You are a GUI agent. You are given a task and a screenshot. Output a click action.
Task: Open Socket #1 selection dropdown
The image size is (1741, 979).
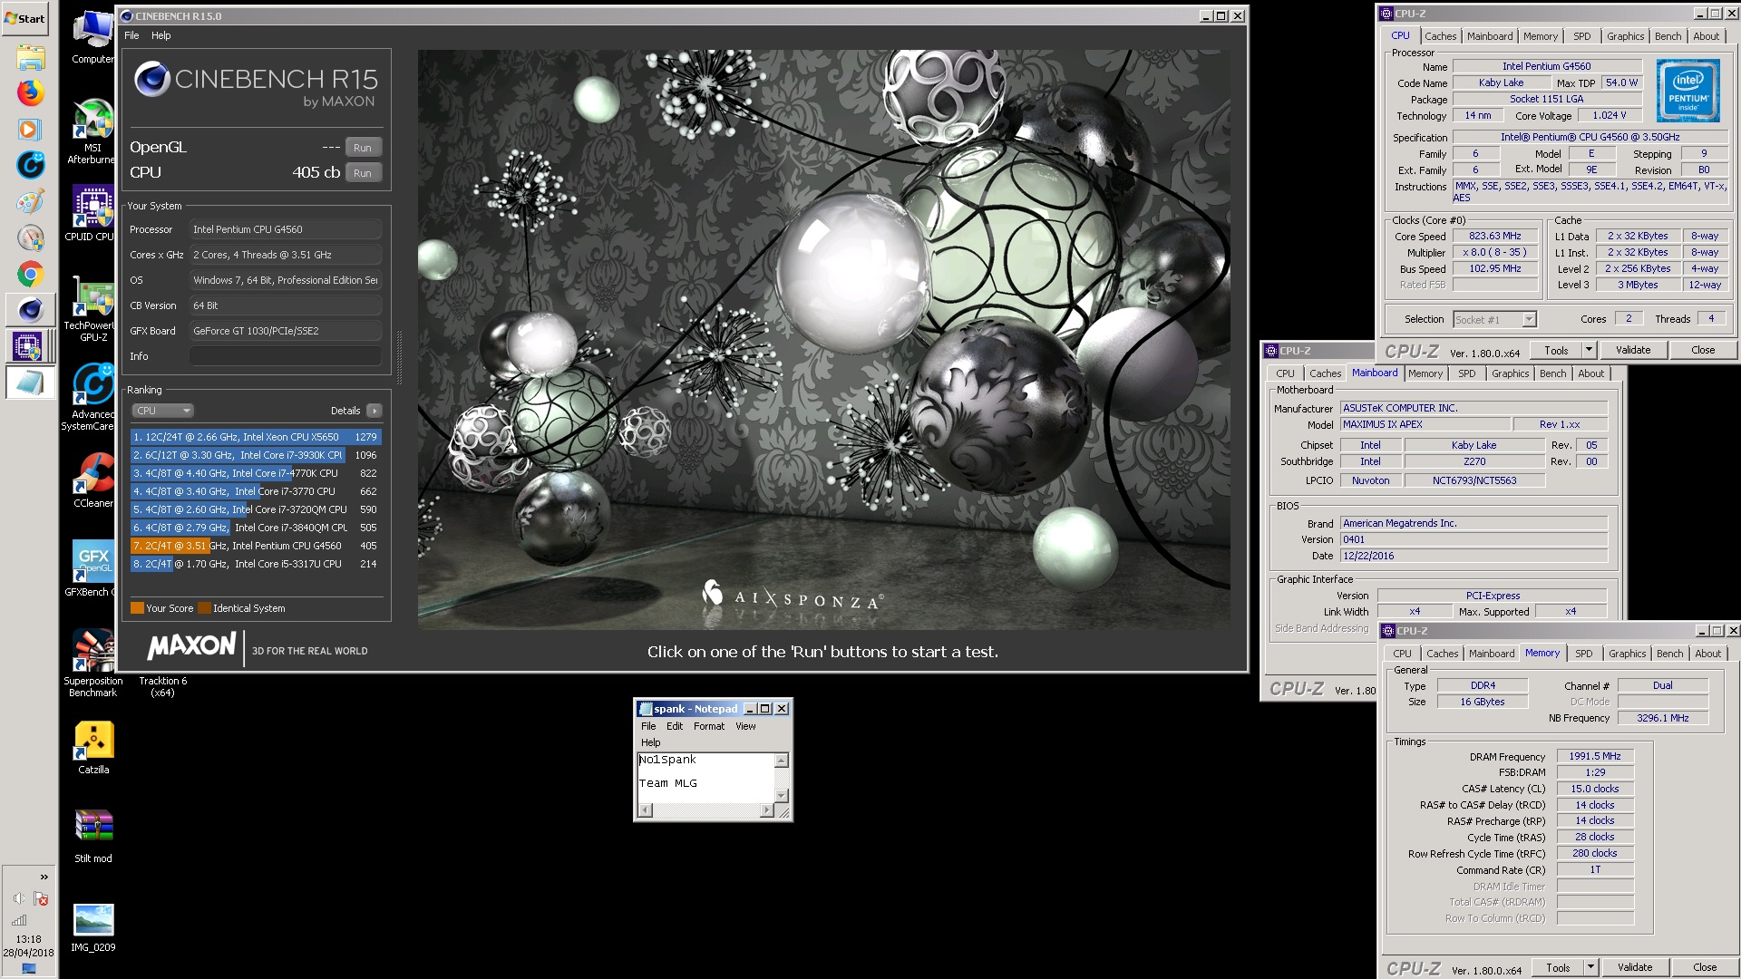point(1494,319)
